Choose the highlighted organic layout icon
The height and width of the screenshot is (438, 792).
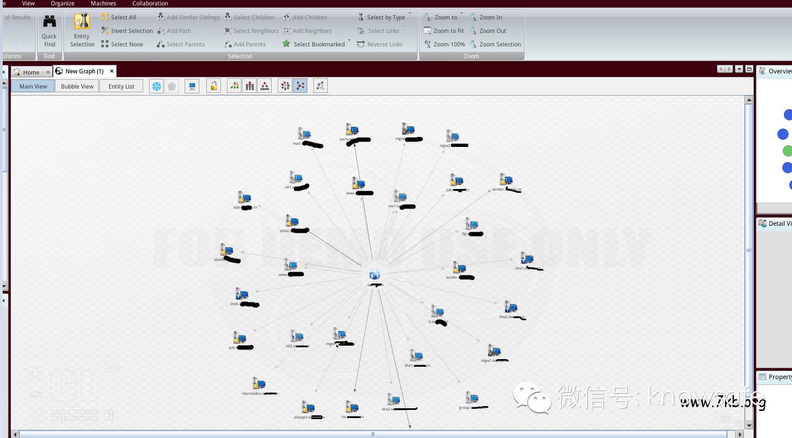pos(300,86)
